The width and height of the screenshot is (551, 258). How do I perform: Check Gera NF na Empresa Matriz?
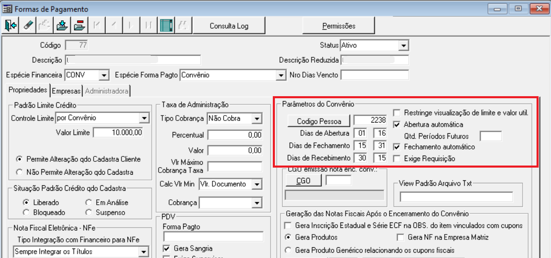coord(400,237)
